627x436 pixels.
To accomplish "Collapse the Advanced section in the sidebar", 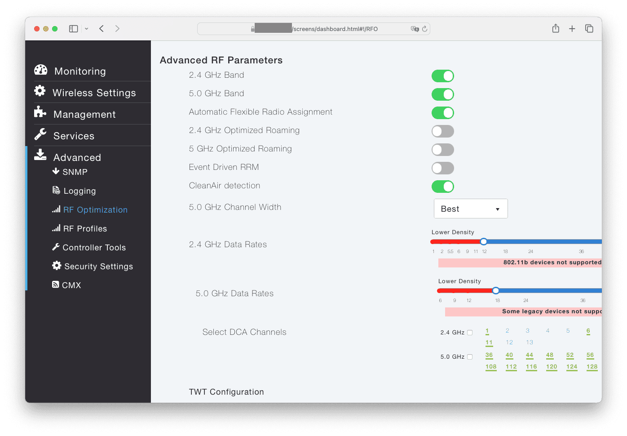I will (77, 157).
